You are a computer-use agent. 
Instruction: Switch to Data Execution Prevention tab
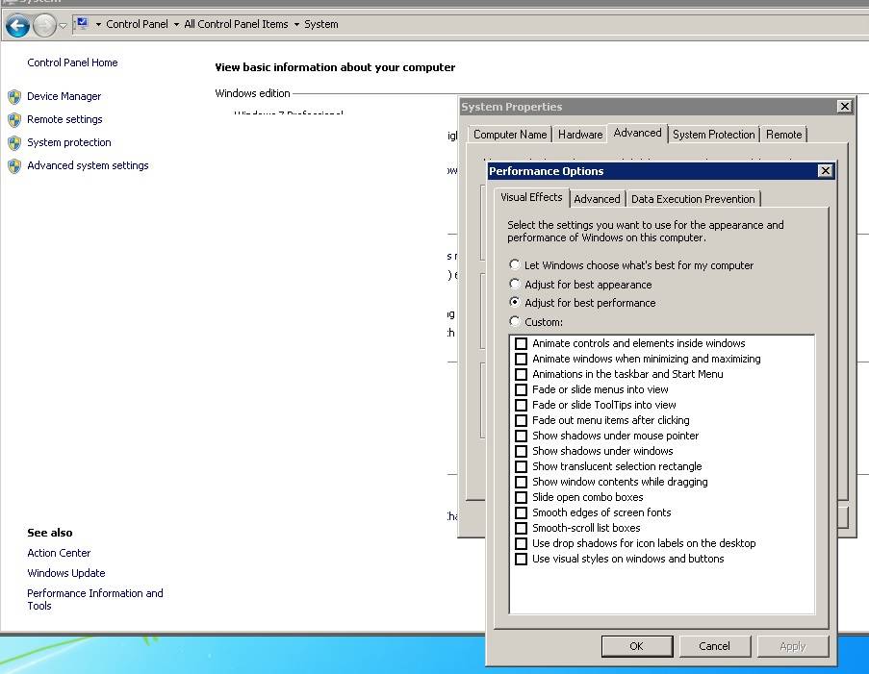coord(693,199)
